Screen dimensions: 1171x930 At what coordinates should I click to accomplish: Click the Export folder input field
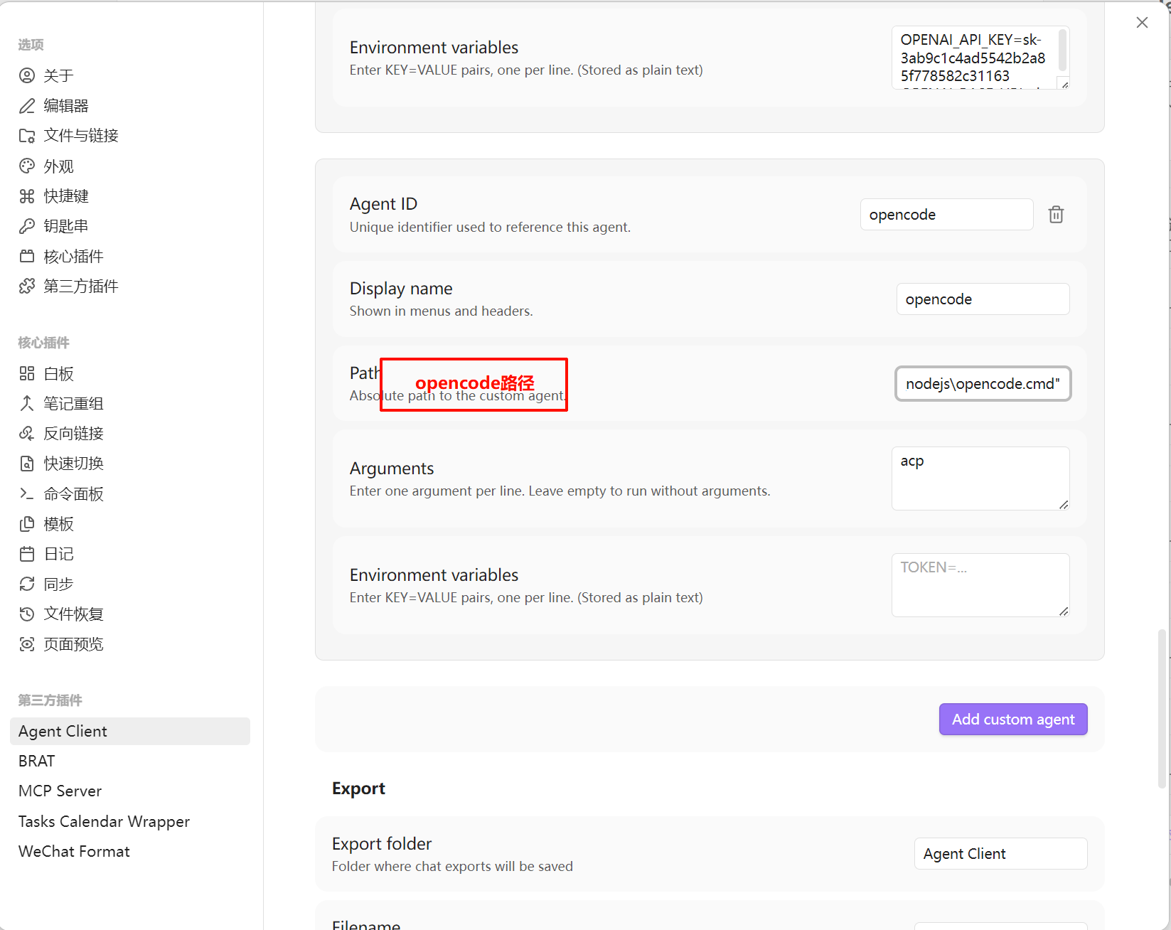1000,853
